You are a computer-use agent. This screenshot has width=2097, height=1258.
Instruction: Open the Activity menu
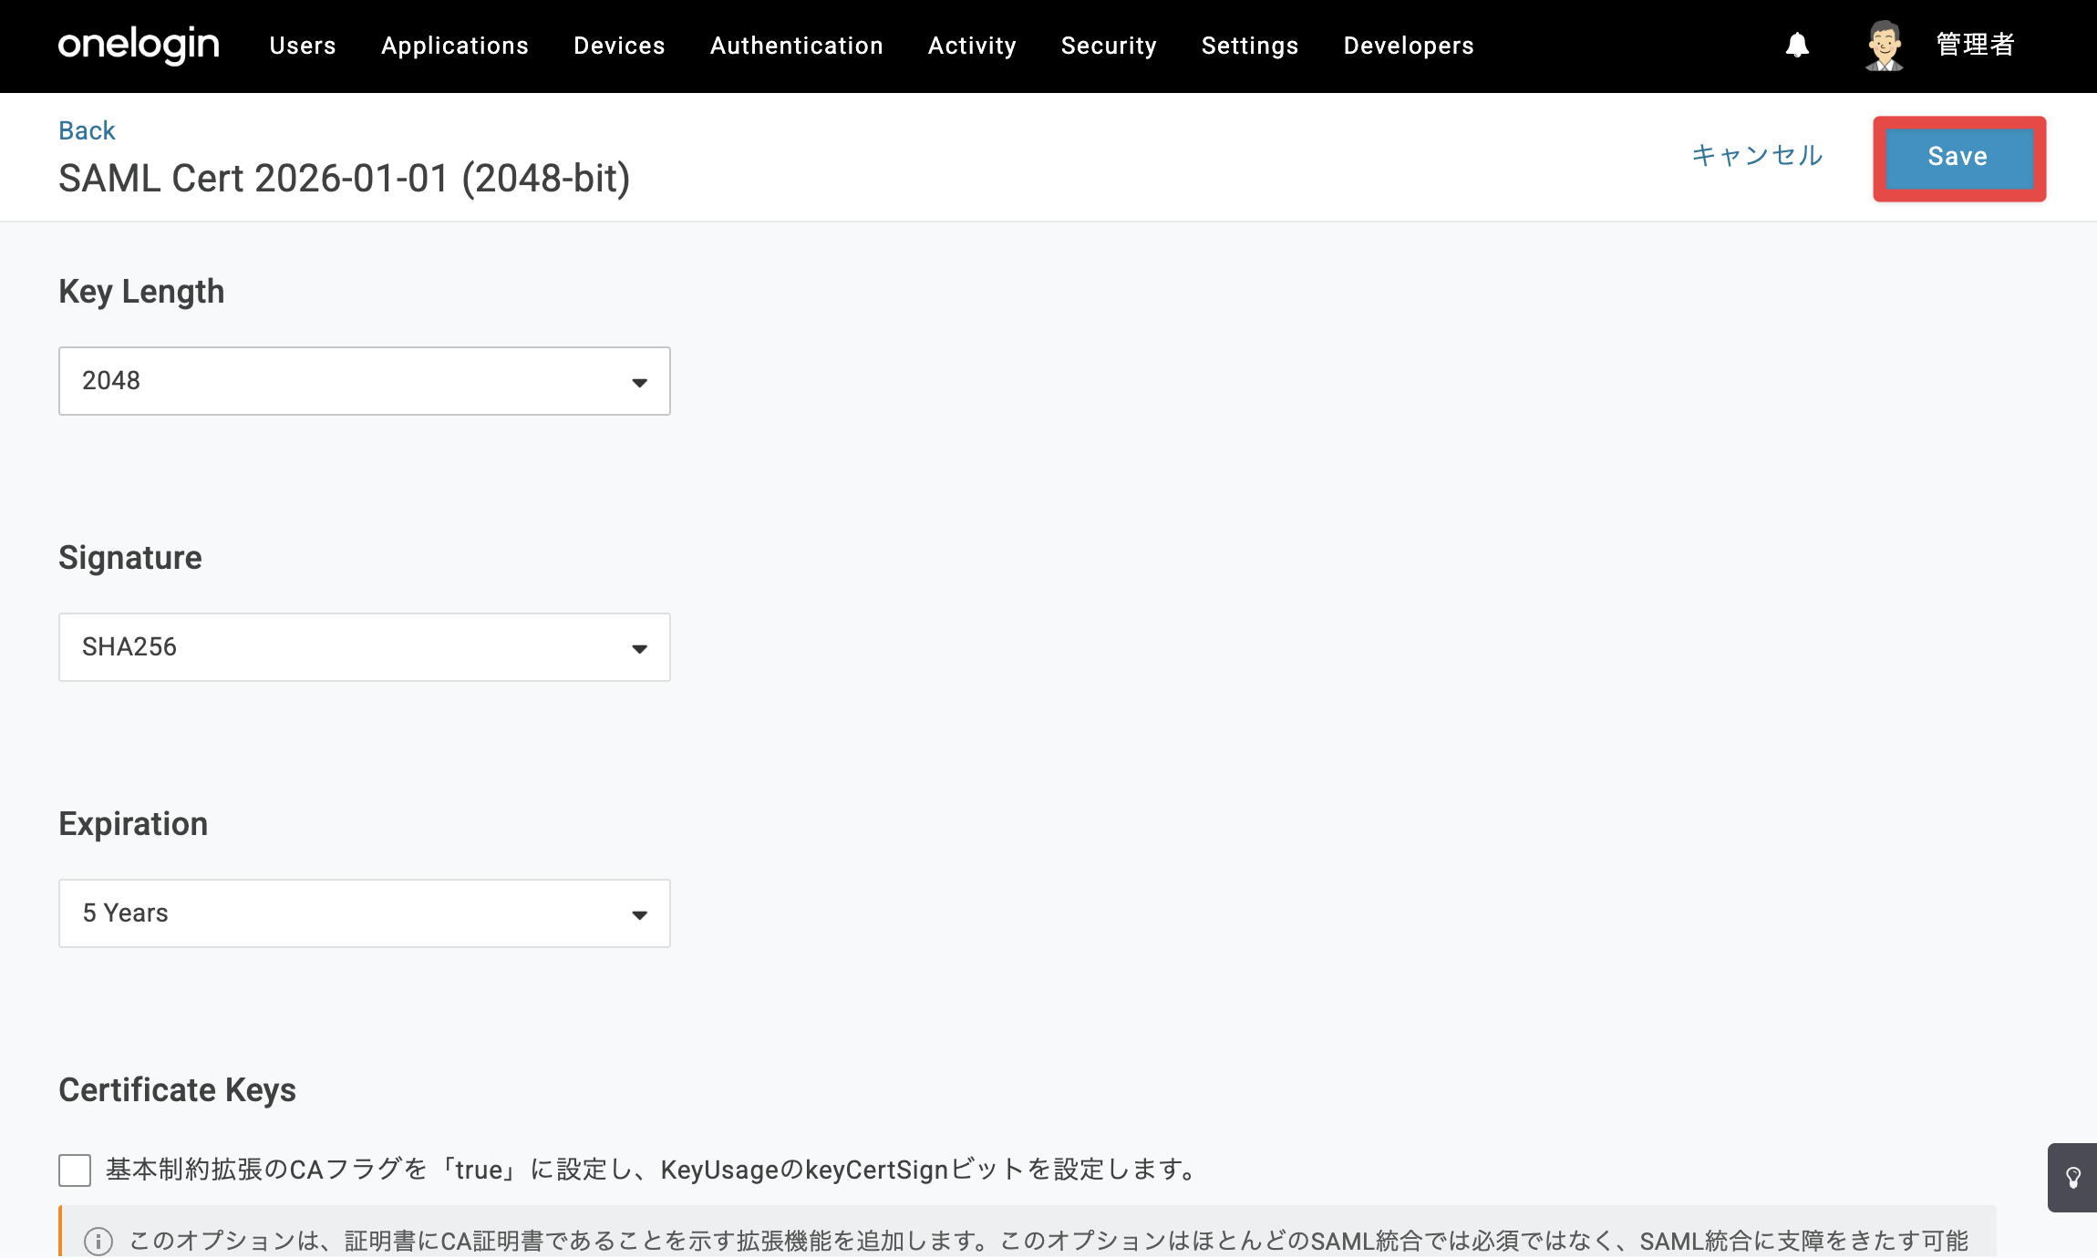(972, 46)
